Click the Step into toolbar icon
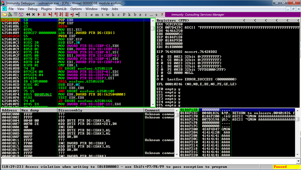The image size is (301, 170). (50, 15)
